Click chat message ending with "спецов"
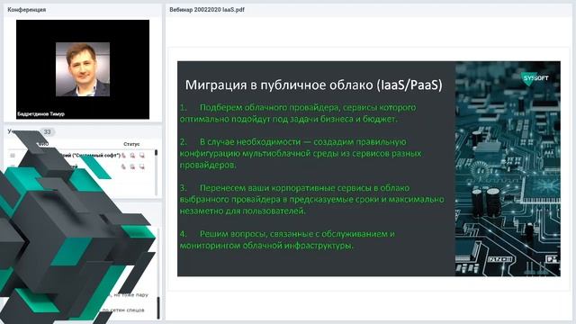 [x=123, y=310]
